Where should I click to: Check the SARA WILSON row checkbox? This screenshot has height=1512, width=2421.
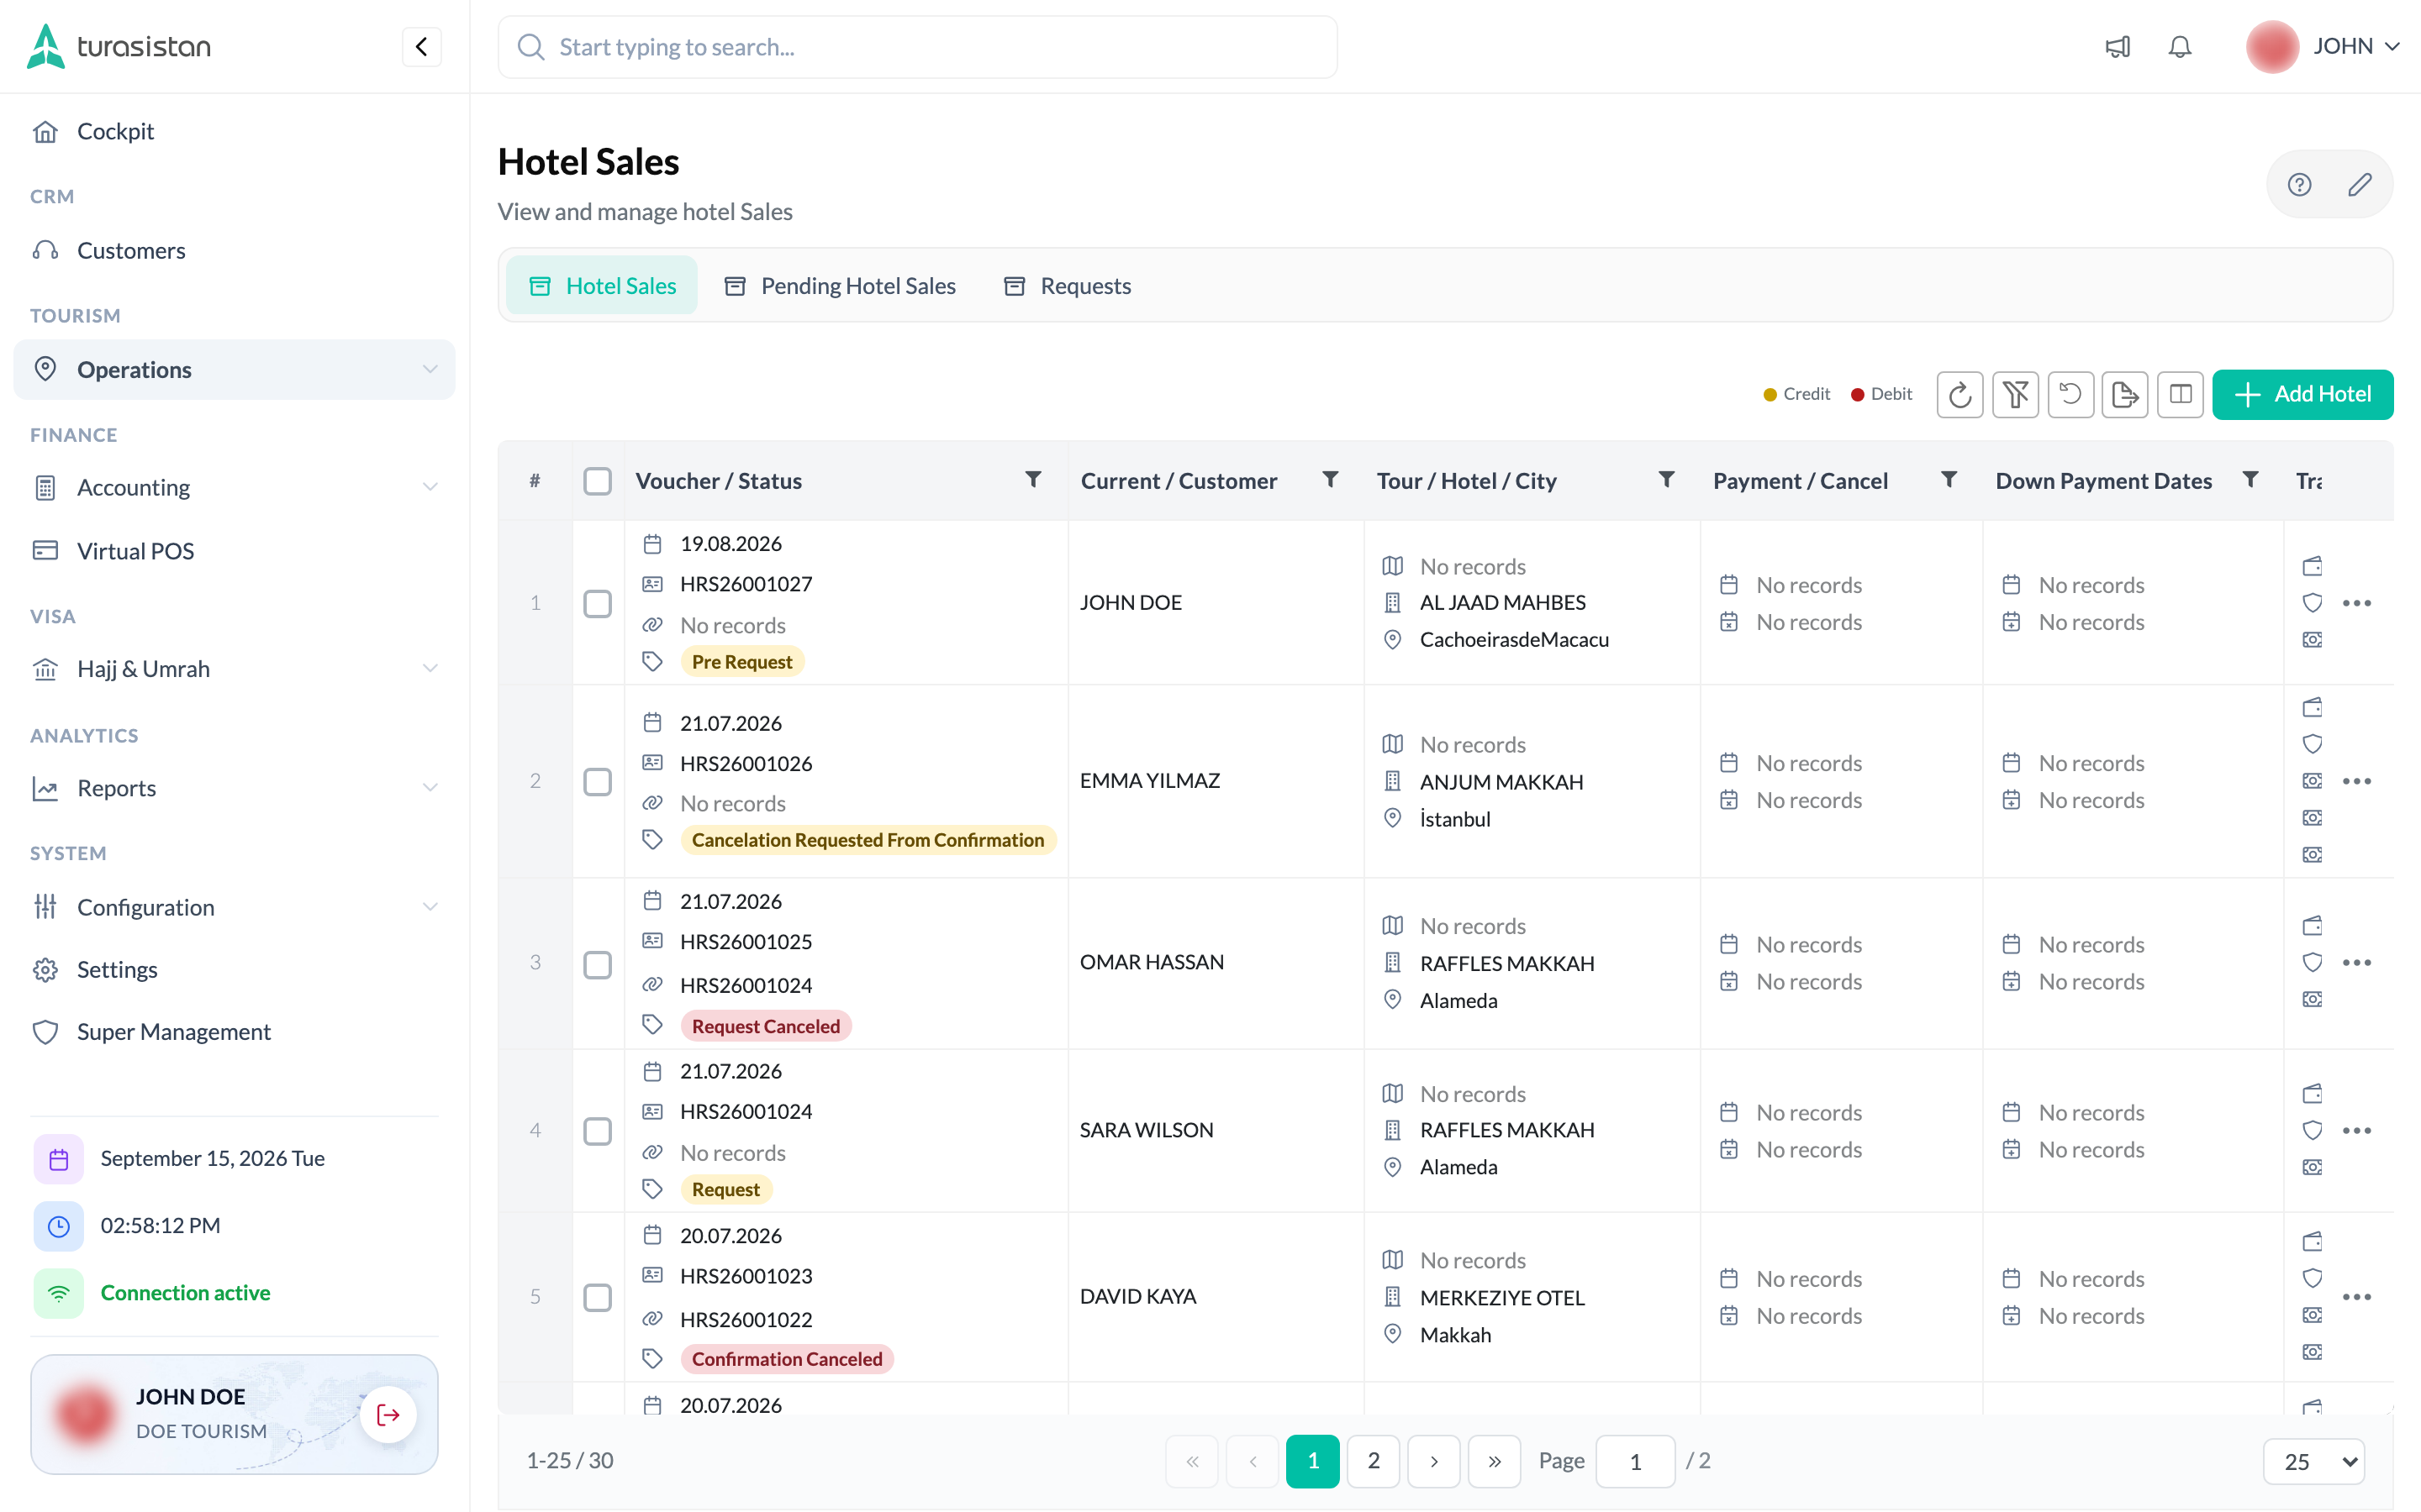(x=597, y=1131)
